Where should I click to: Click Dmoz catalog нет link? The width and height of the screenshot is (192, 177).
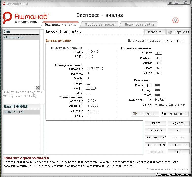pos(158,68)
